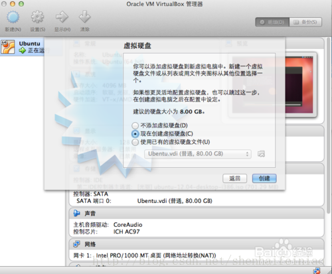Click the '控制器: SATA' line
Image resolution: width=332 pixels, height=274 pixels.
pyautogui.click(x=91, y=194)
